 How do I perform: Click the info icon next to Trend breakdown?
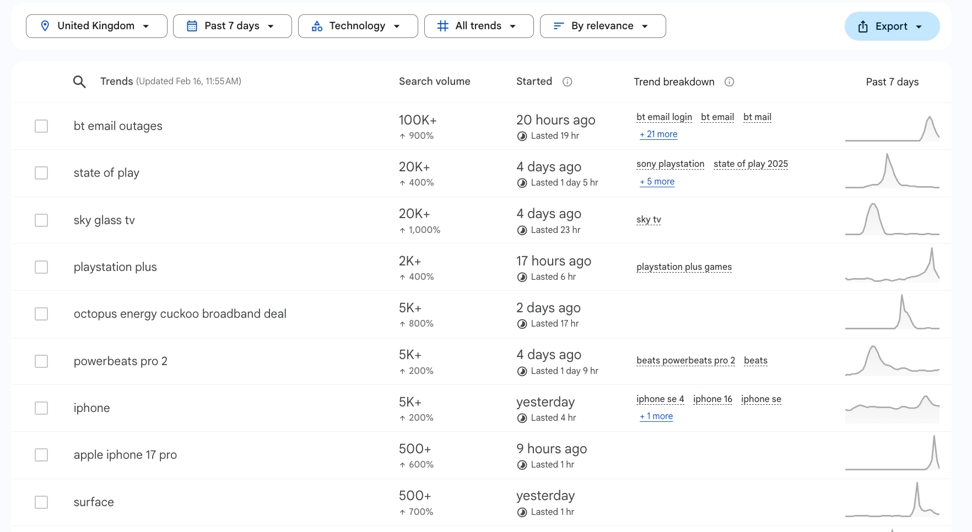(x=729, y=82)
